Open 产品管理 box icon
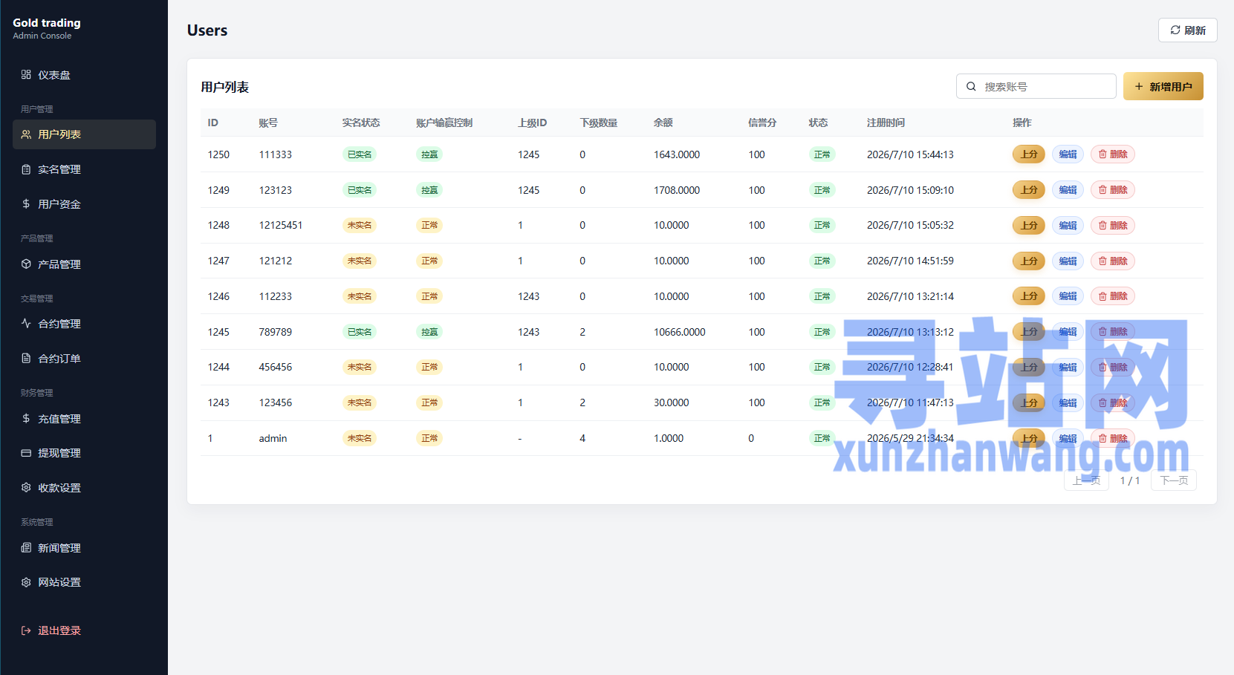Image resolution: width=1234 pixels, height=675 pixels. pos(26,264)
